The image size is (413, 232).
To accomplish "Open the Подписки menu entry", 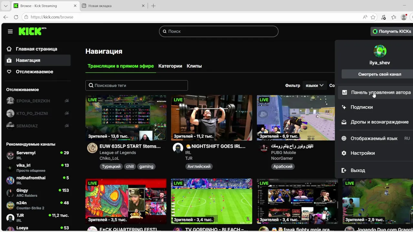I will pos(376,107).
